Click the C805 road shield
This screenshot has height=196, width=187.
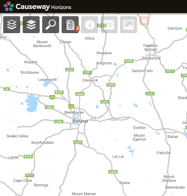49,107
